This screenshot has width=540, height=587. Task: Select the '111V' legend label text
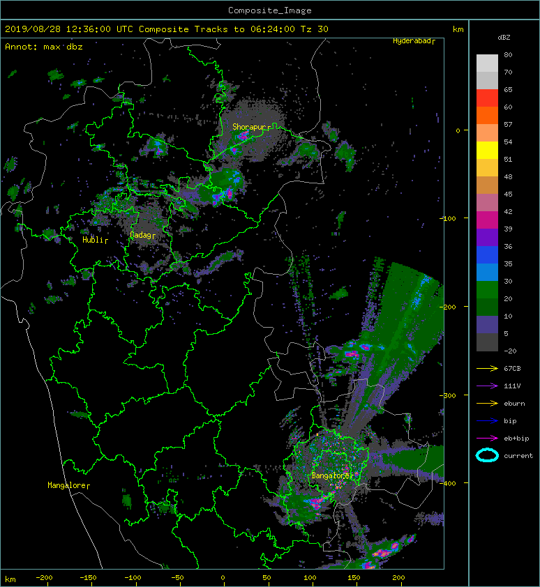point(512,386)
